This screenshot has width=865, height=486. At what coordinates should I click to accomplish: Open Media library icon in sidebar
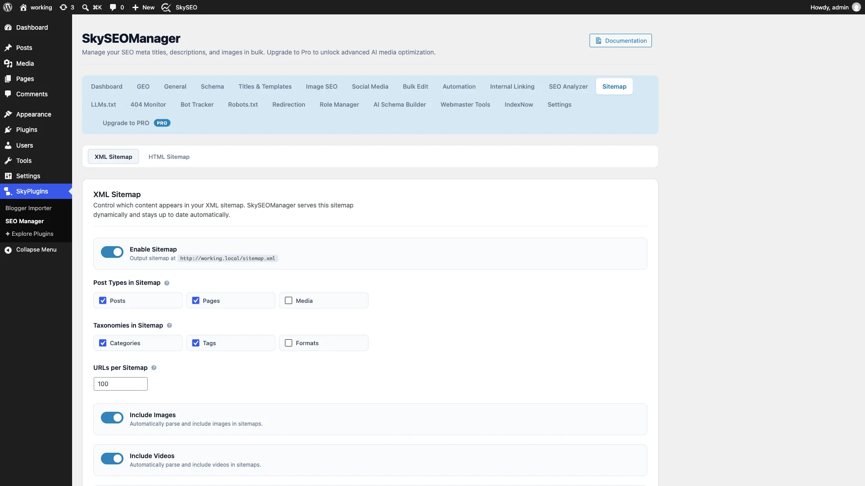8,63
